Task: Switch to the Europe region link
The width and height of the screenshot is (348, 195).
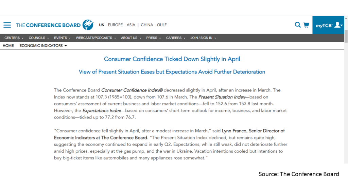Action: pyautogui.click(x=115, y=25)
